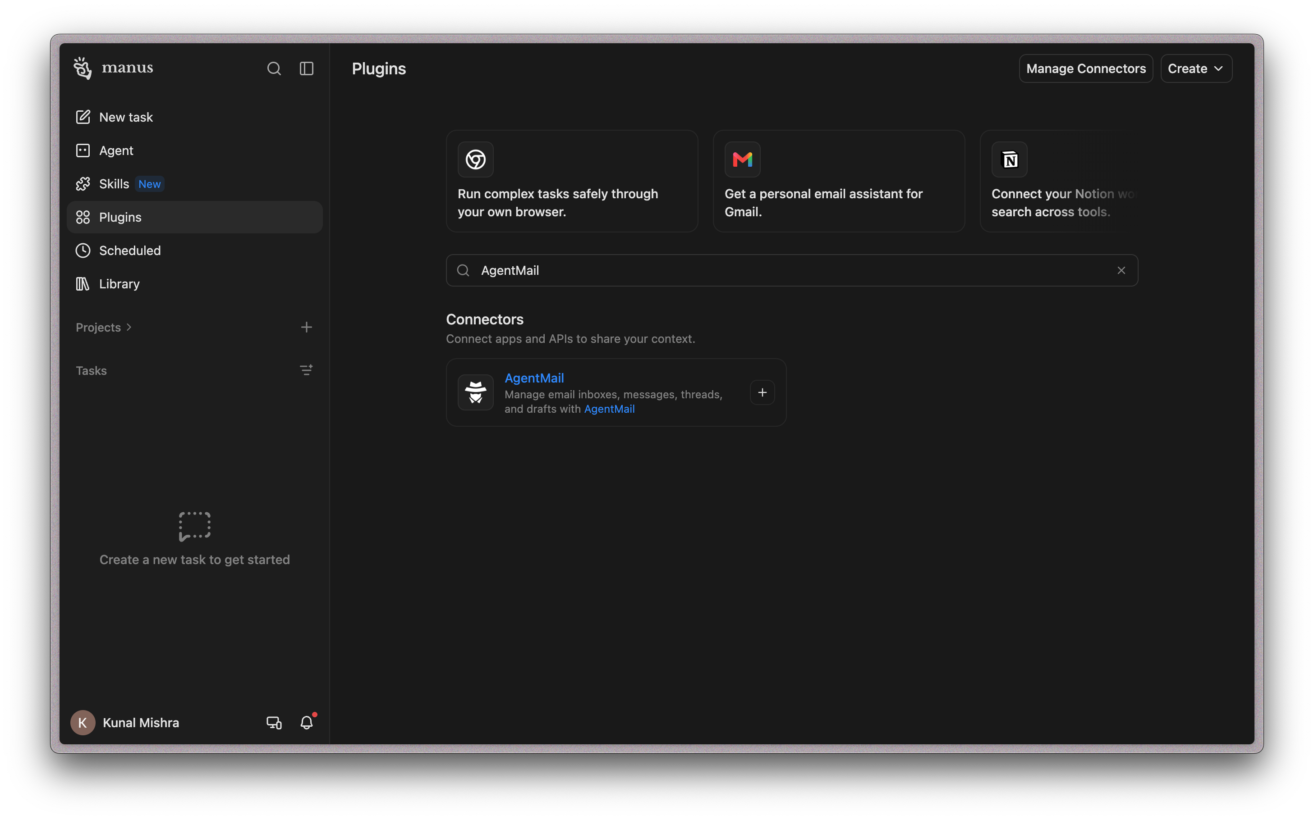Open the Create dropdown menu

click(x=1196, y=69)
